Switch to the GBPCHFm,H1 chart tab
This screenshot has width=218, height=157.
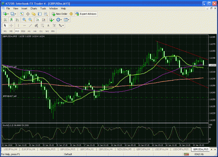pos(87,149)
